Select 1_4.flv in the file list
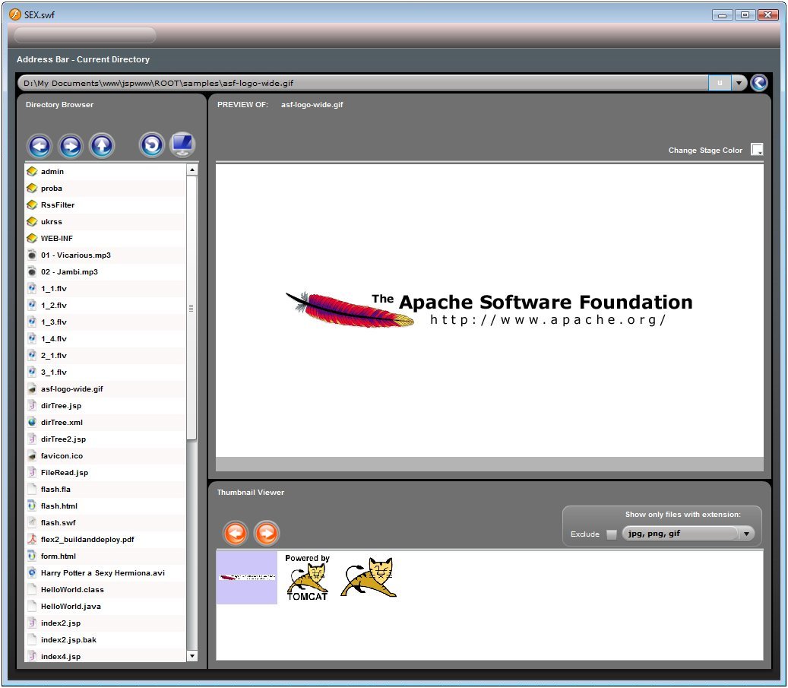Screen dimensions: 788x688 pos(105,338)
